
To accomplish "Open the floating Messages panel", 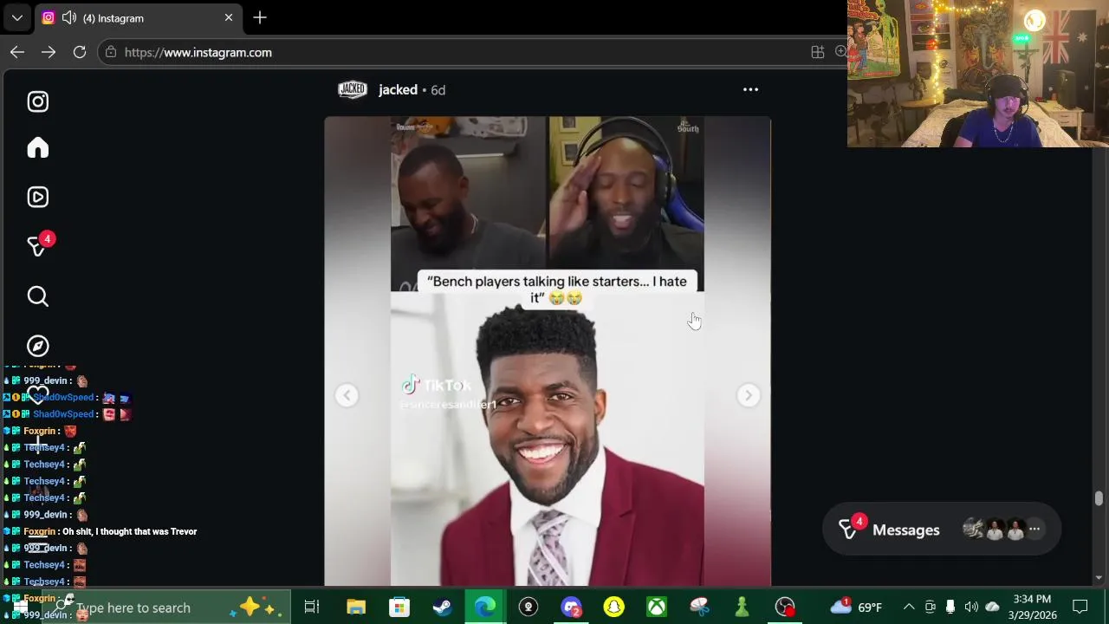I will (941, 530).
